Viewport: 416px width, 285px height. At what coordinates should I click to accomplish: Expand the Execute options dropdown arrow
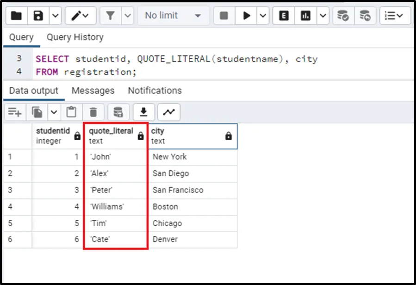click(x=263, y=16)
